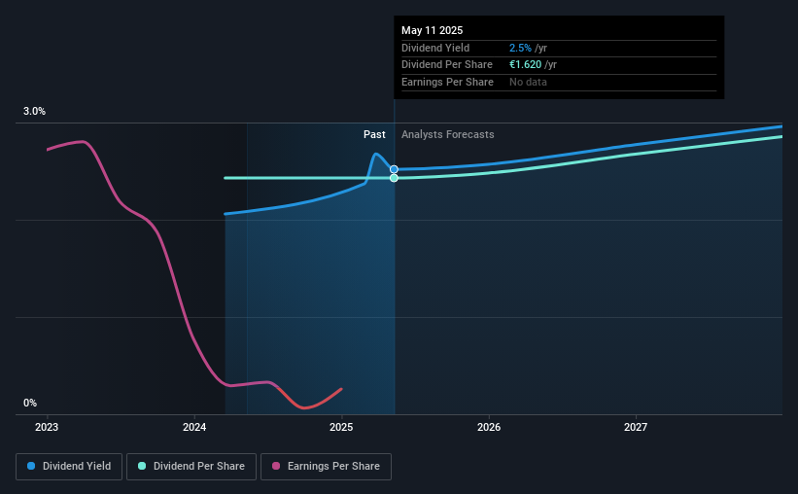
Task: Select the 2026 x-axis label
Action: tap(489, 427)
